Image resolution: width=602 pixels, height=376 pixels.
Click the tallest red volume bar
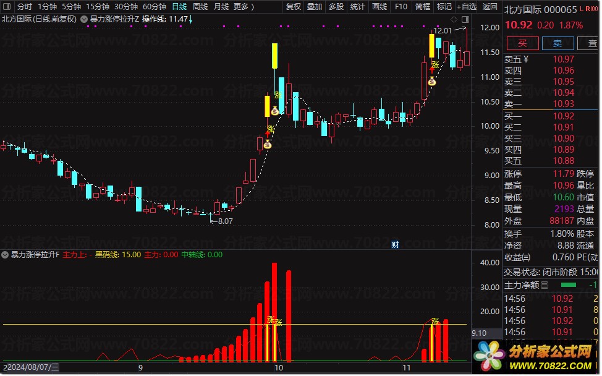pos(274,312)
